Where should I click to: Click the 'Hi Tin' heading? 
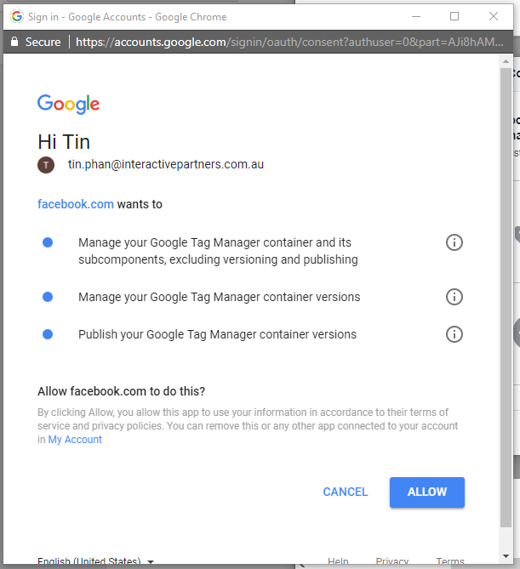(x=64, y=141)
